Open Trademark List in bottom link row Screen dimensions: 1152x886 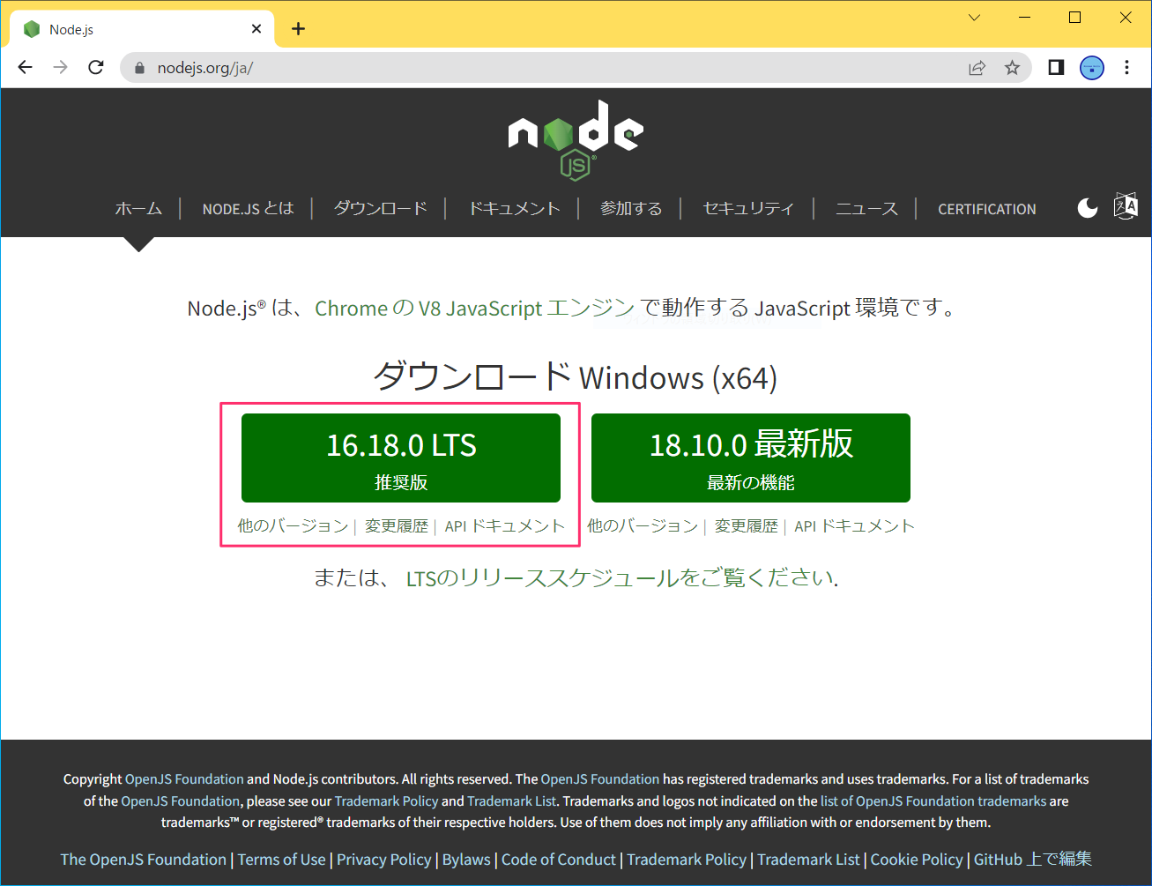pyautogui.click(x=808, y=860)
